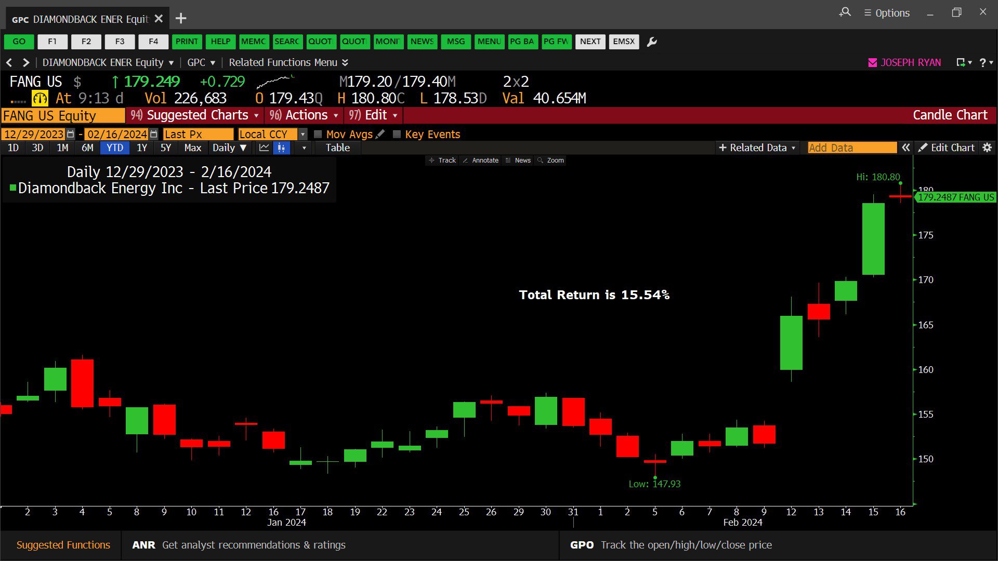Click the end date field 02/16/2024
Image resolution: width=998 pixels, height=561 pixels.
click(116, 134)
